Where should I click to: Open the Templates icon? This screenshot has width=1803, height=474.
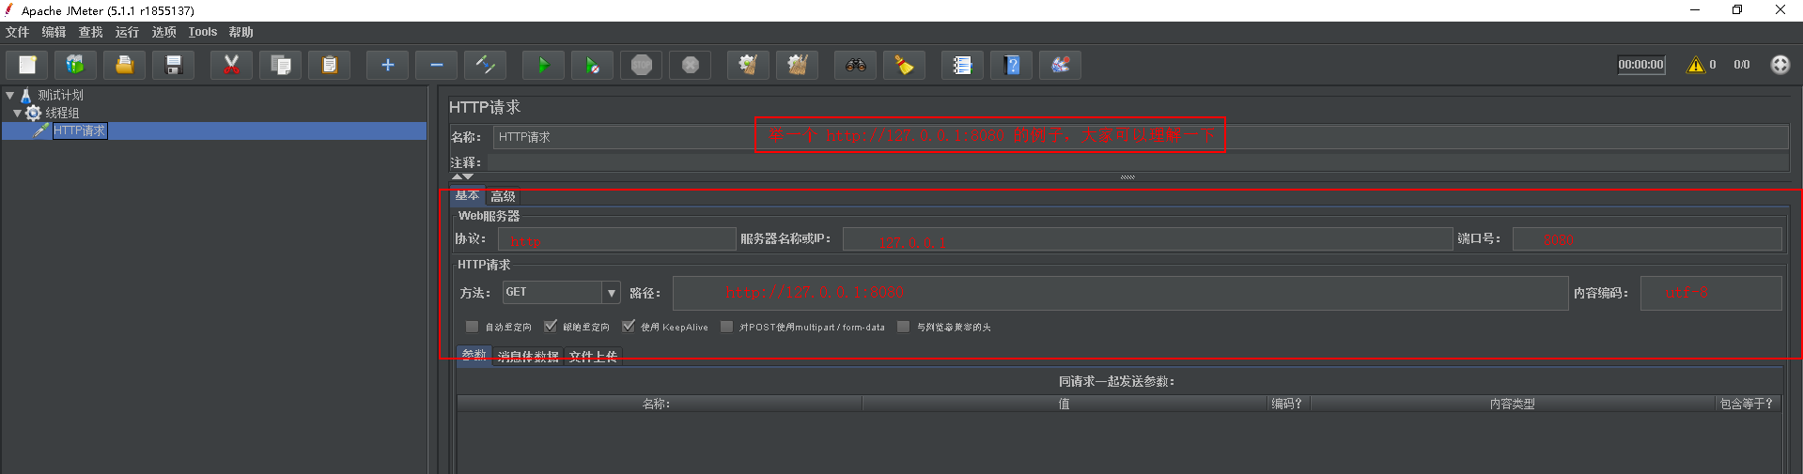[x=76, y=65]
